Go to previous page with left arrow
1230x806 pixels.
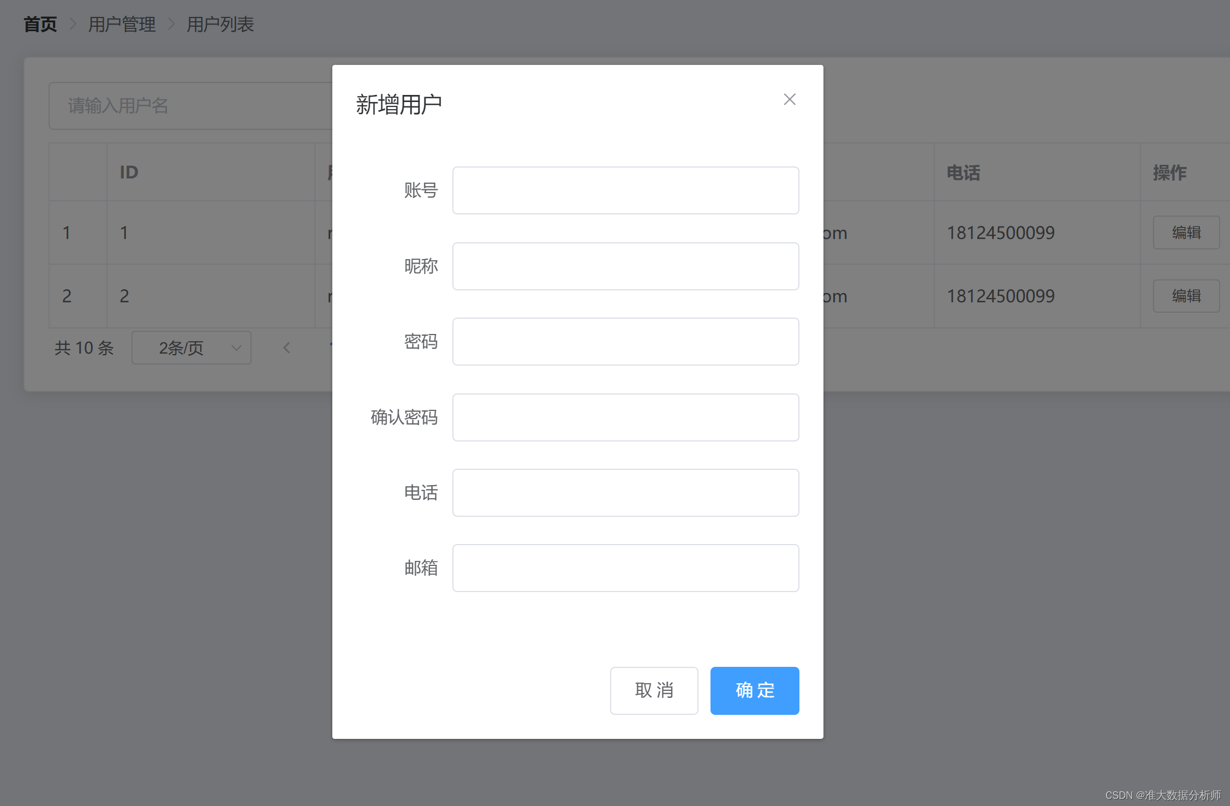click(x=286, y=348)
